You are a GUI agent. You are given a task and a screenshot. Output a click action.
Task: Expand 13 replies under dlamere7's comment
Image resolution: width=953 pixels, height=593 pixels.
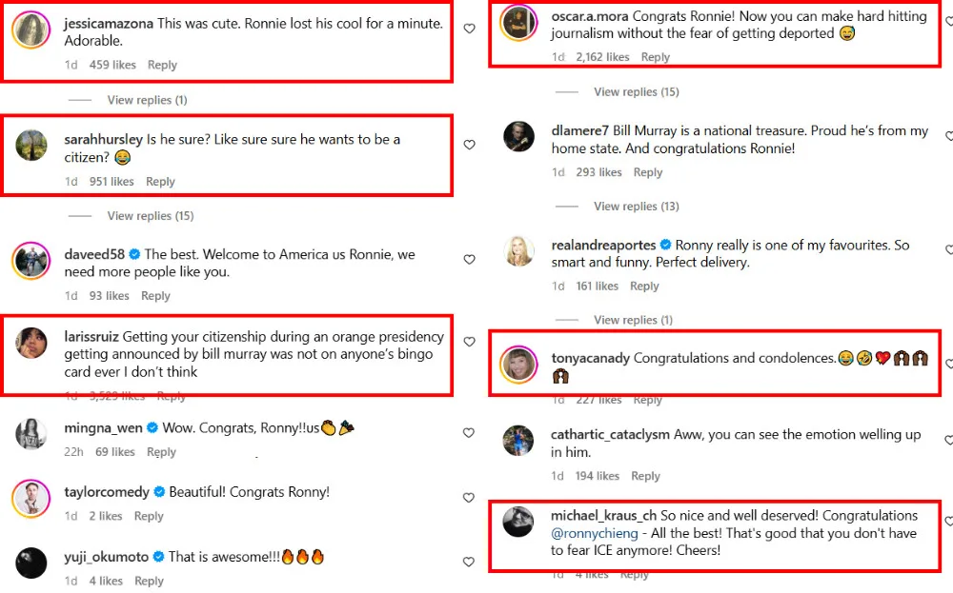click(636, 207)
